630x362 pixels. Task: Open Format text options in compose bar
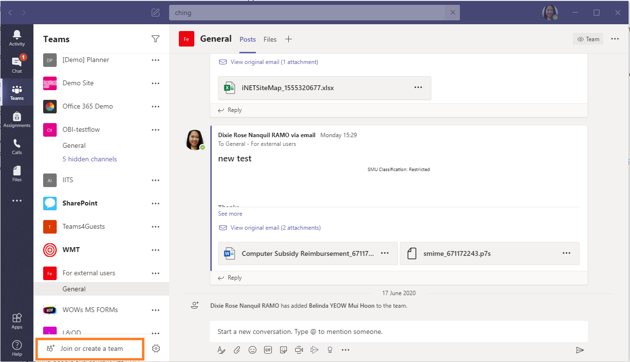point(221,350)
